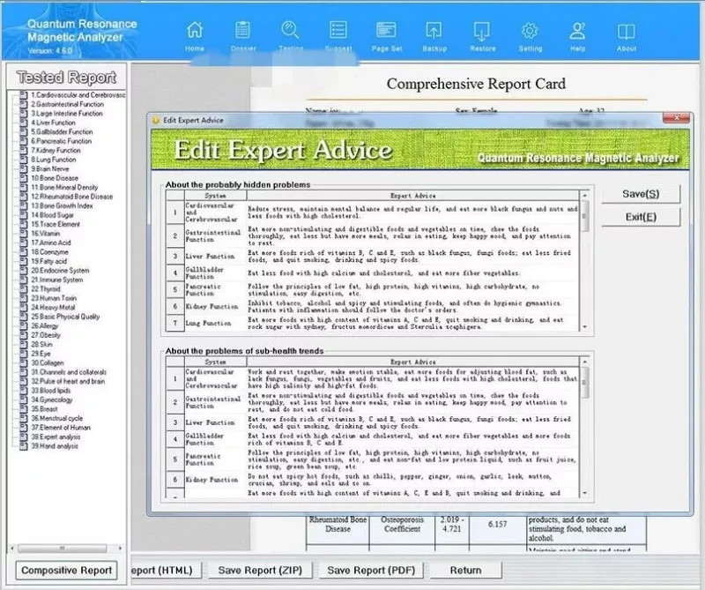Select 8.Lung Function report
The image size is (705, 590).
pyautogui.click(x=54, y=160)
